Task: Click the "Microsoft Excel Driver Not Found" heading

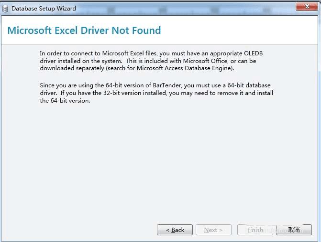Action: point(84,31)
